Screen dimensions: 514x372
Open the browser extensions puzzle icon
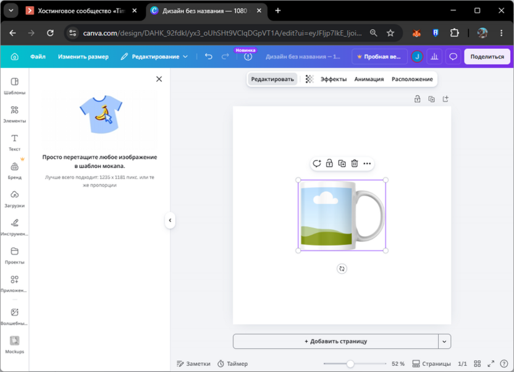[454, 33]
